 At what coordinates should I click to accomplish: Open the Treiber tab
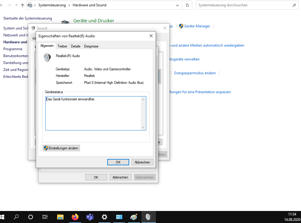pyautogui.click(x=62, y=46)
